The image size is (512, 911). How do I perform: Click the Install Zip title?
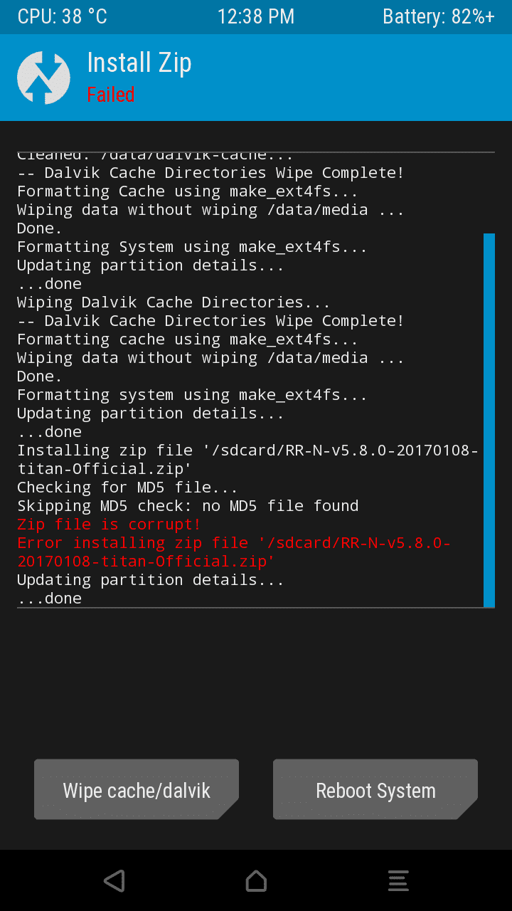pyautogui.click(x=139, y=63)
